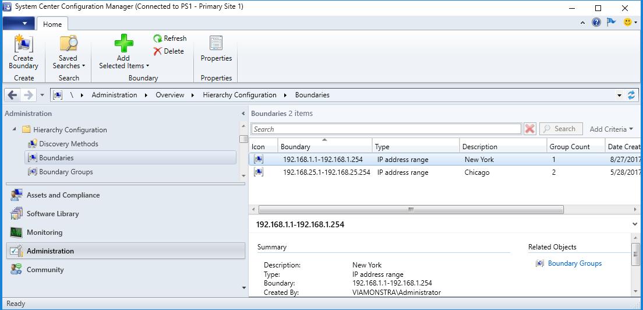Sort by the Boundary column header

click(x=325, y=147)
